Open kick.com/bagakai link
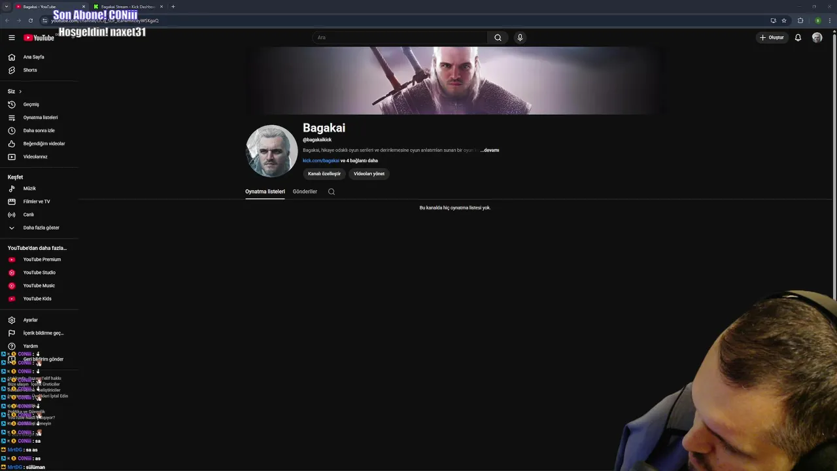837x471 pixels. pyautogui.click(x=321, y=160)
